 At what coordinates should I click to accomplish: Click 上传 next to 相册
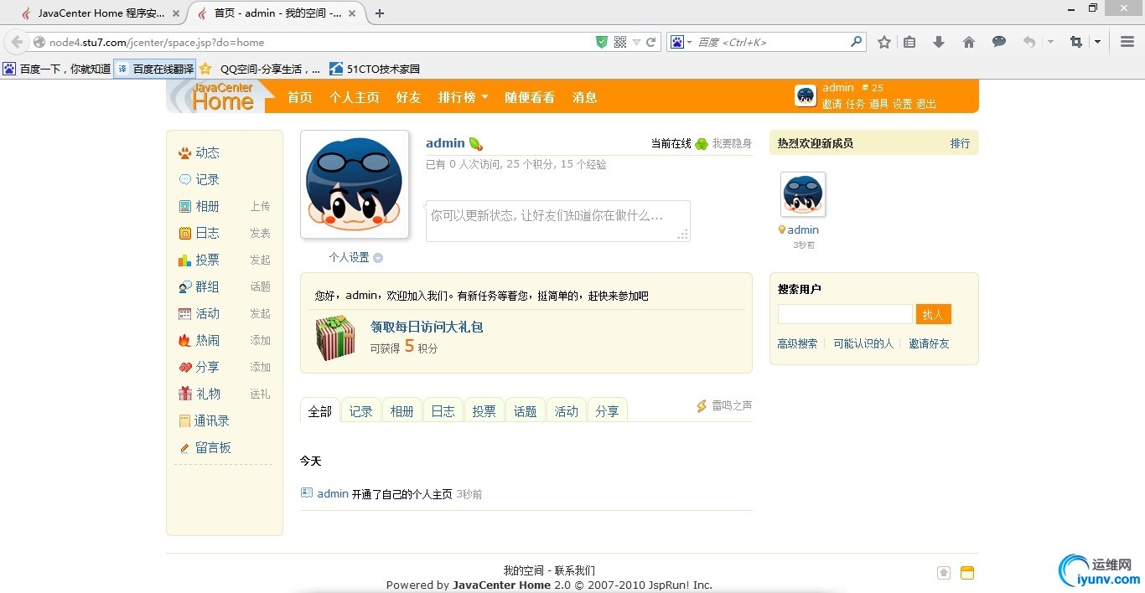coord(260,206)
